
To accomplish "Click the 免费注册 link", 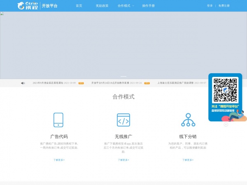I will click(224, 6).
